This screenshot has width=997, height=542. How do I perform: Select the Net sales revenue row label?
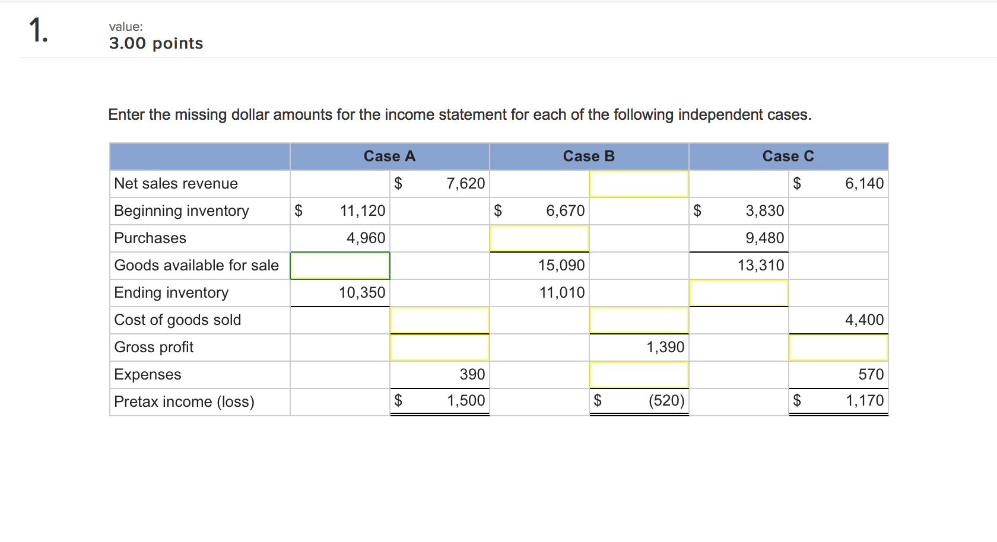[176, 183]
